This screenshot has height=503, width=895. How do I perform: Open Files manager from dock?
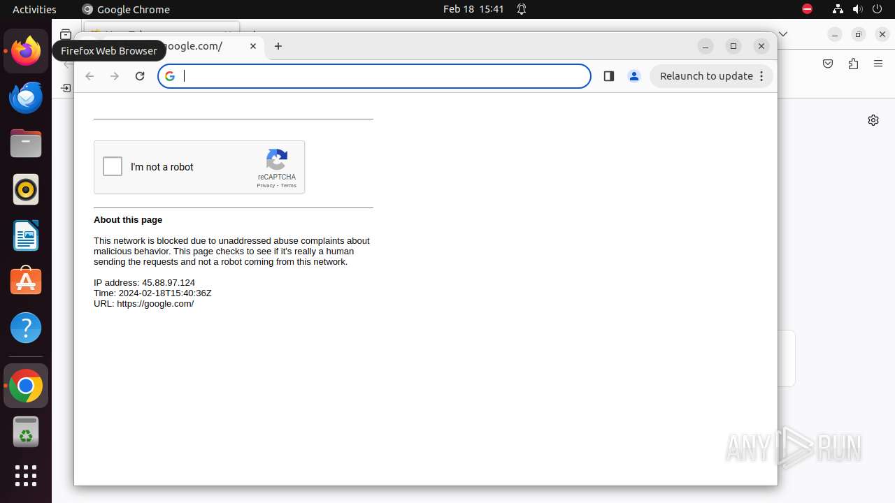pos(26,143)
